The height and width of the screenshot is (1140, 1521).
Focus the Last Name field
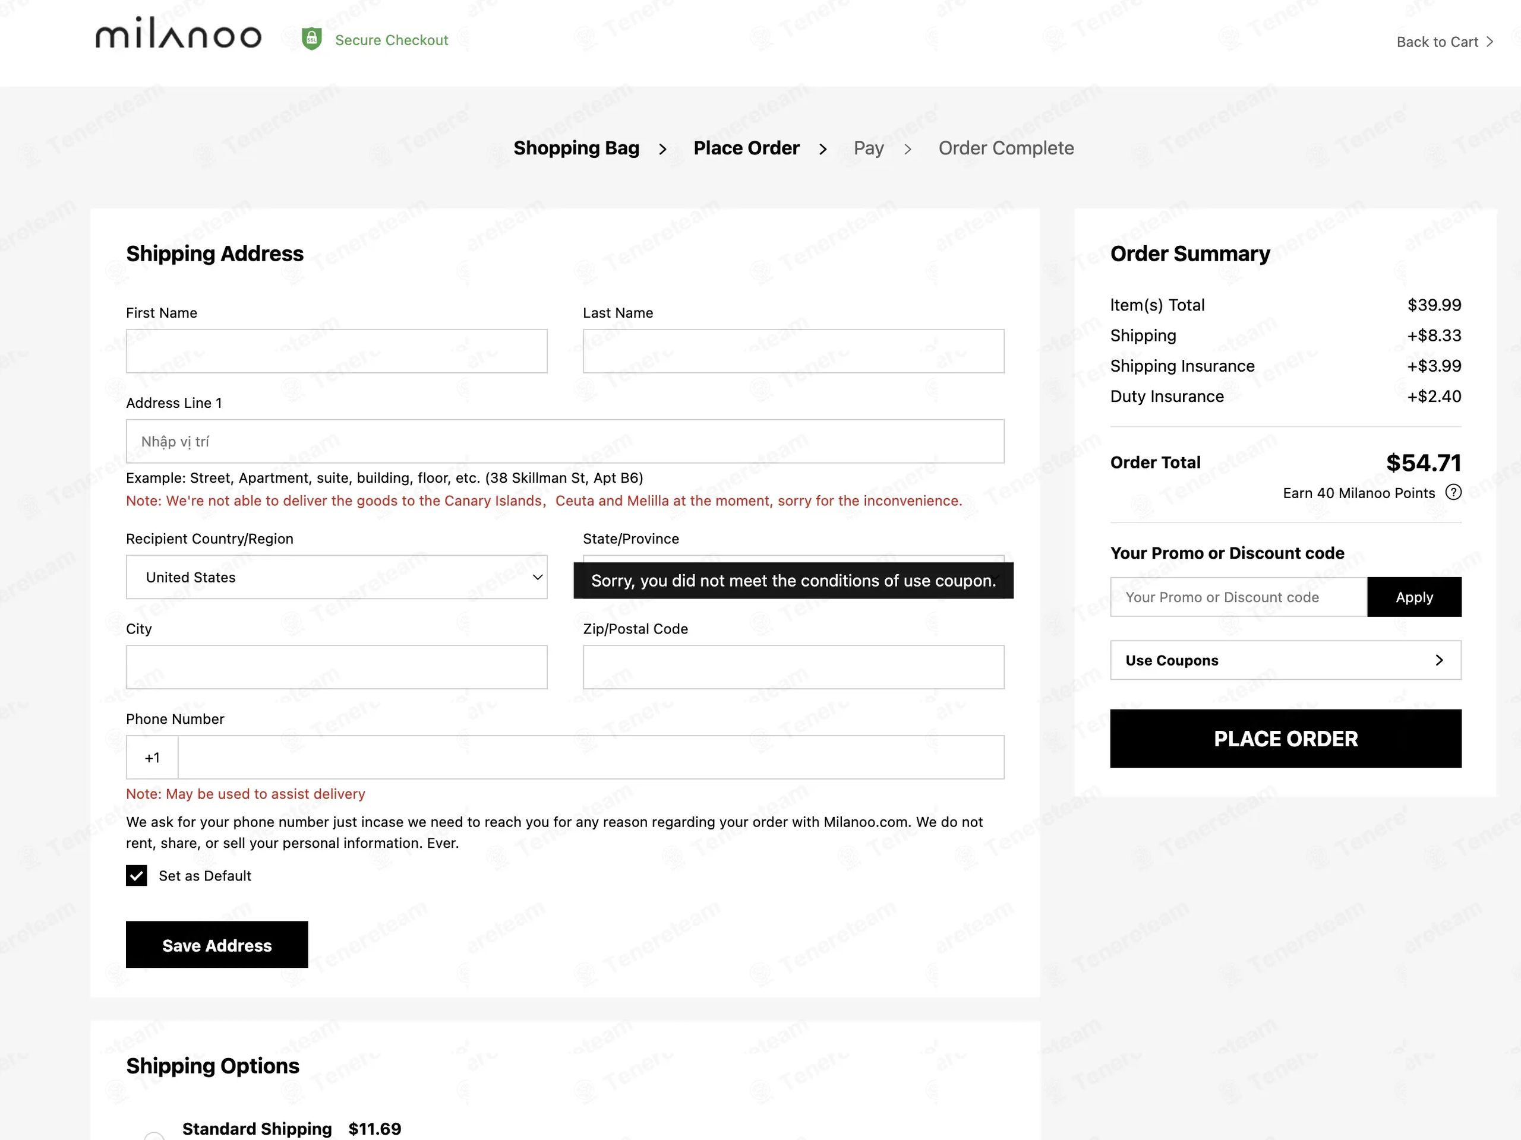(794, 351)
